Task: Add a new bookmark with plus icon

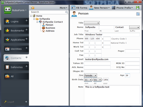Action: 26,30
